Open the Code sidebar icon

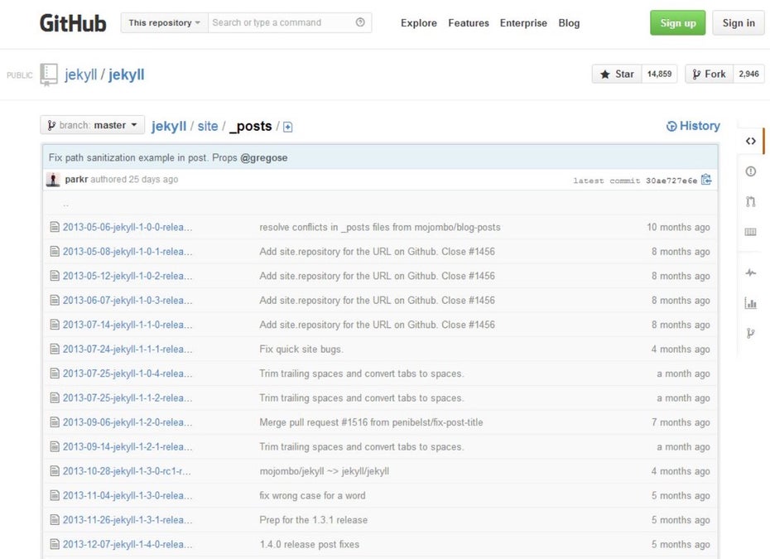750,141
